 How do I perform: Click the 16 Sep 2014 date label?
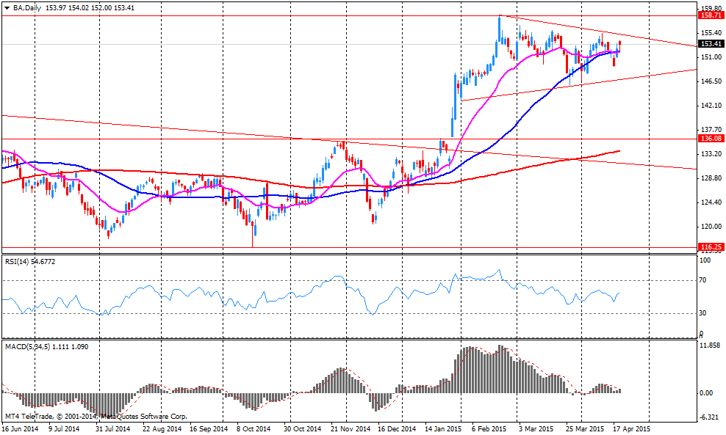point(209,429)
